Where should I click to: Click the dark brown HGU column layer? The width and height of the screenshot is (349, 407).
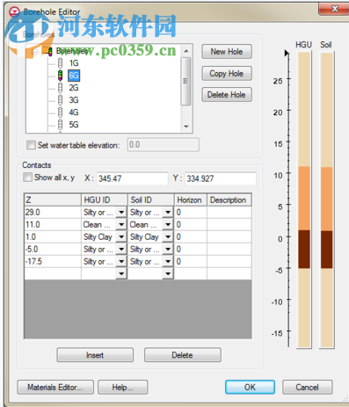click(x=304, y=249)
